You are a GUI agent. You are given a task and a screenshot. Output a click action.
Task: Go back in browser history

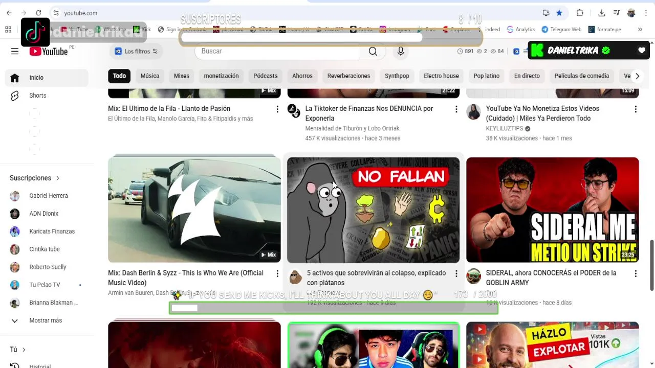pyautogui.click(x=9, y=13)
